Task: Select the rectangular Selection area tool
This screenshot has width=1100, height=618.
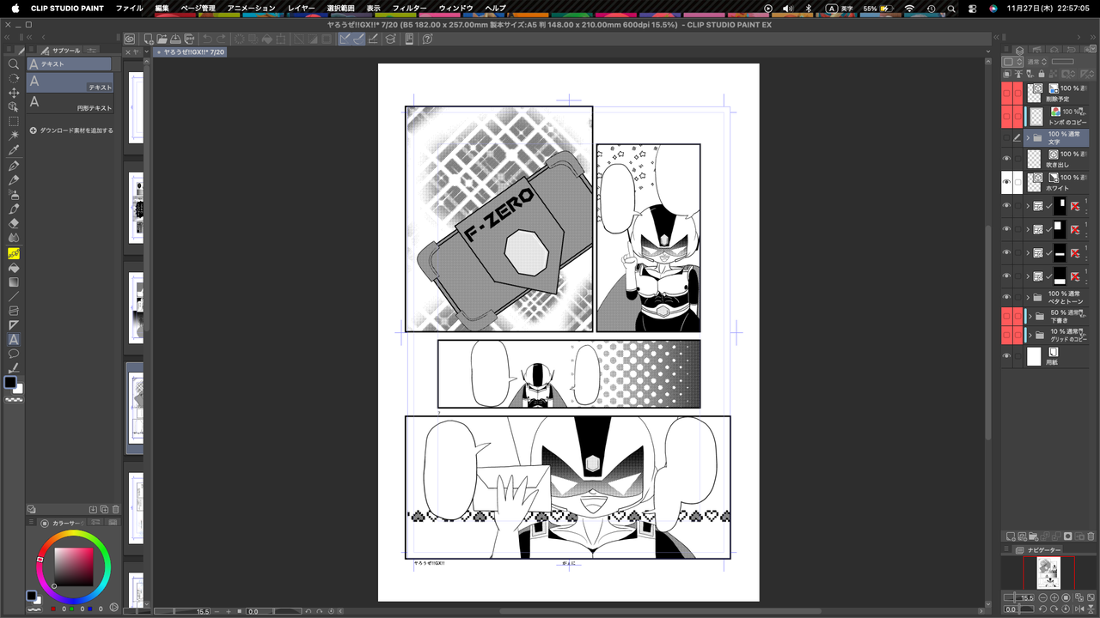Action: pos(14,122)
